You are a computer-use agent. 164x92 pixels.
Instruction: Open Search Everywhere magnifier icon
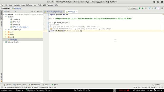pos(162,8)
